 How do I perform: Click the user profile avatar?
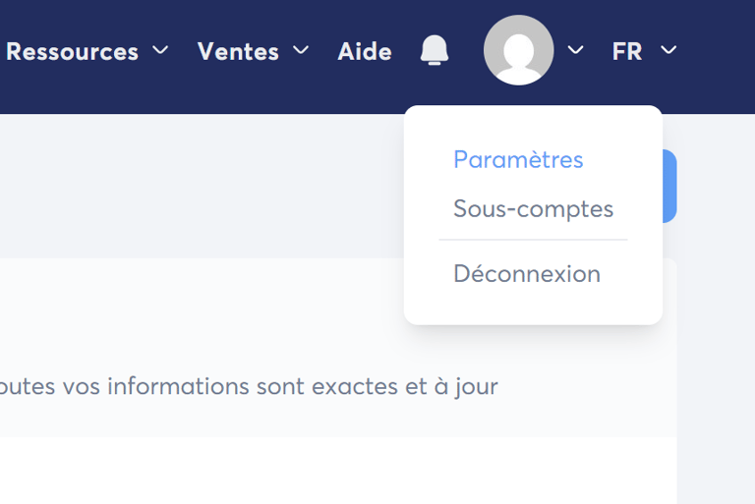pyautogui.click(x=518, y=50)
